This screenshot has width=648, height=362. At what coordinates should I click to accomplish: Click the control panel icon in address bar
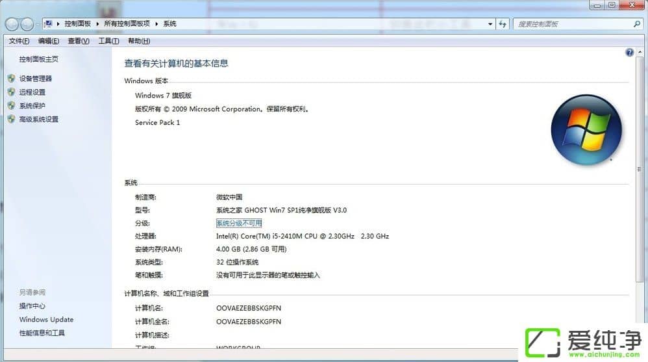49,24
